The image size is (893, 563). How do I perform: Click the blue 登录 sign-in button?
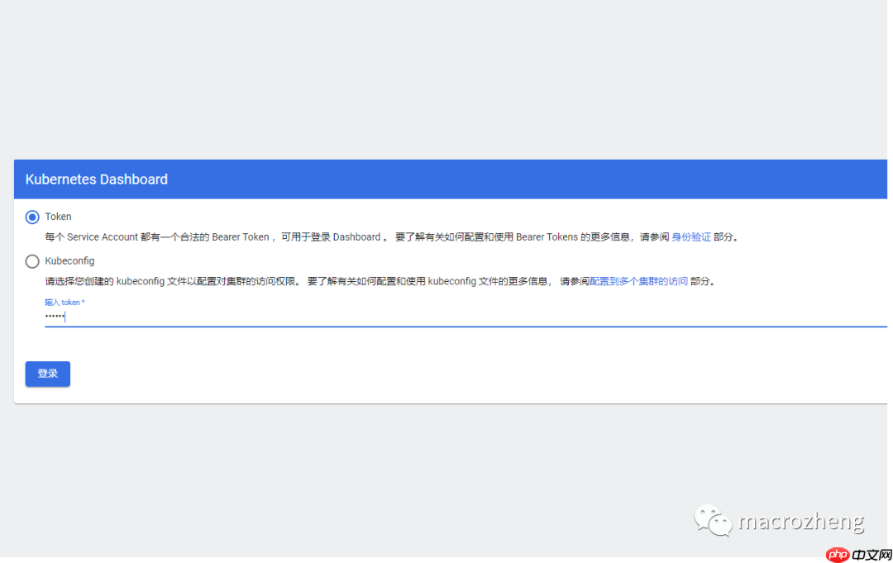click(47, 374)
